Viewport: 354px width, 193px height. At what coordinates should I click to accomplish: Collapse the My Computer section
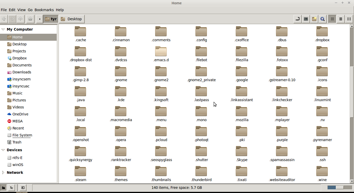pos(3,29)
